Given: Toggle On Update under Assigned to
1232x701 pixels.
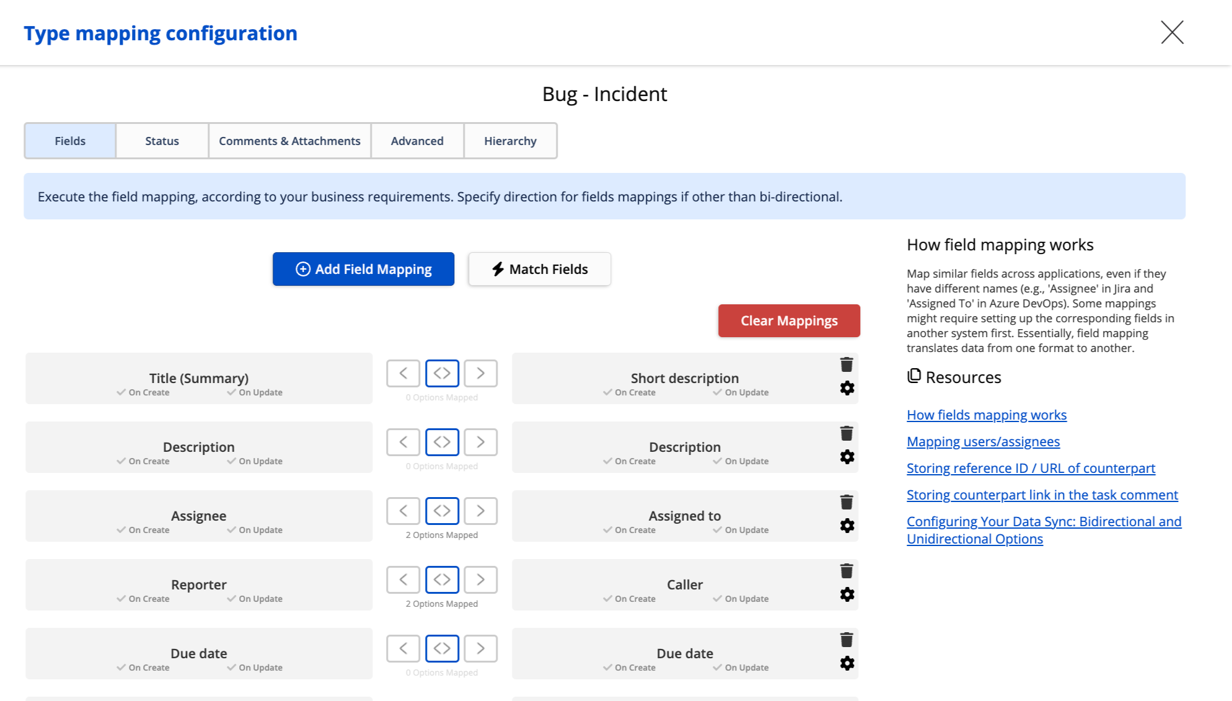Looking at the screenshot, I should click(x=741, y=530).
